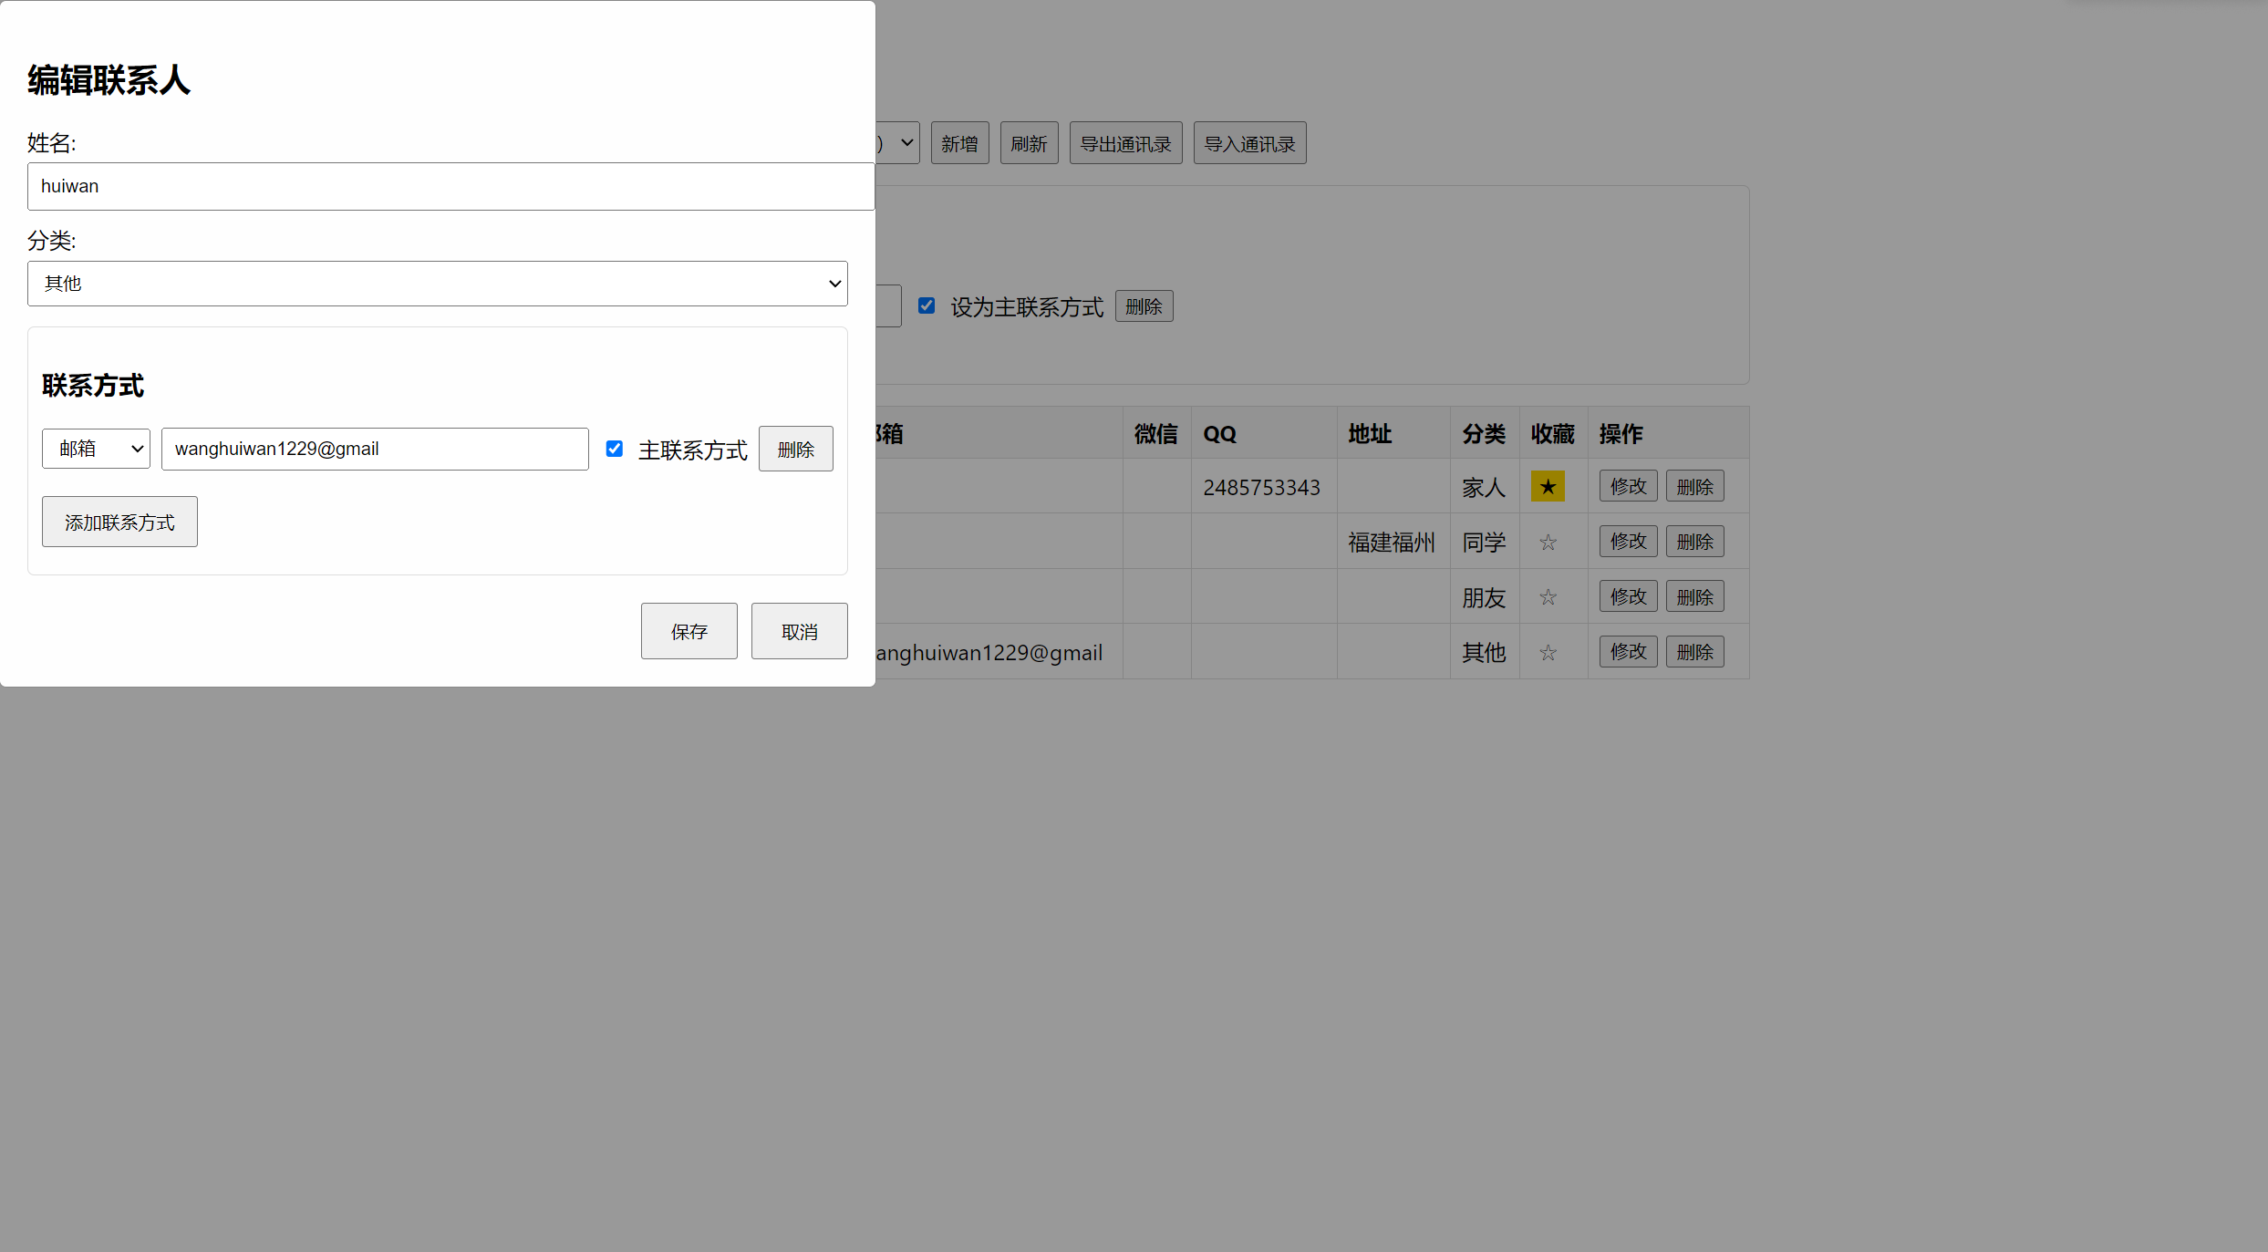Image resolution: width=2268 pixels, height=1252 pixels.
Task: Click the gold favorite star for 家人 row
Action: (x=1547, y=486)
